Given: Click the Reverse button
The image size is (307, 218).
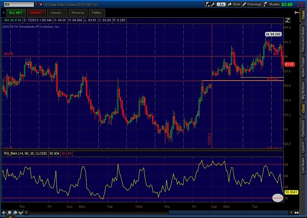Looking at the screenshot, I should (78, 13).
